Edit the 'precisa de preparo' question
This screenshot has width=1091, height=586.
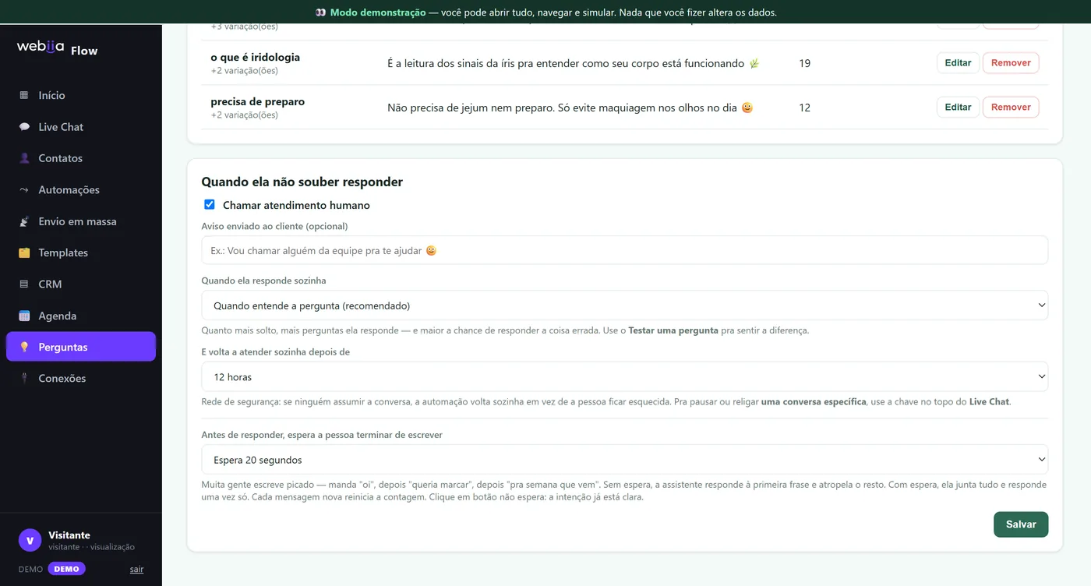point(958,108)
